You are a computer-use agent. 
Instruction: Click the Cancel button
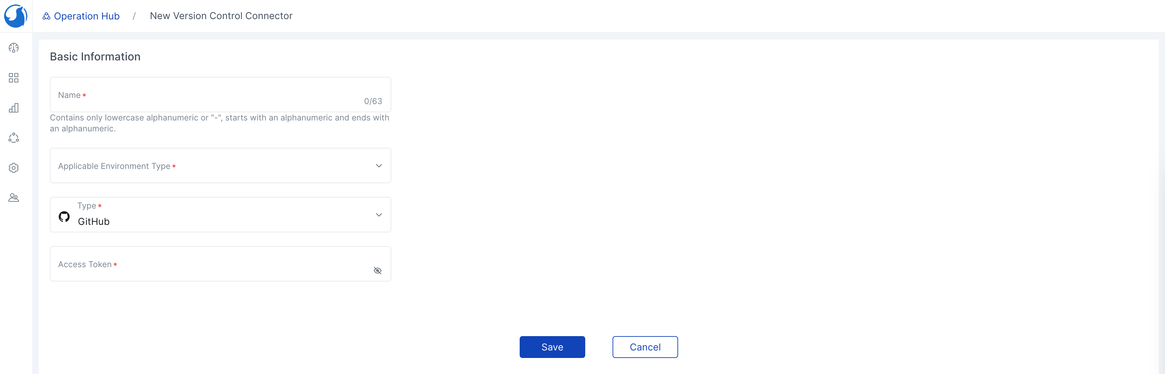click(644, 347)
